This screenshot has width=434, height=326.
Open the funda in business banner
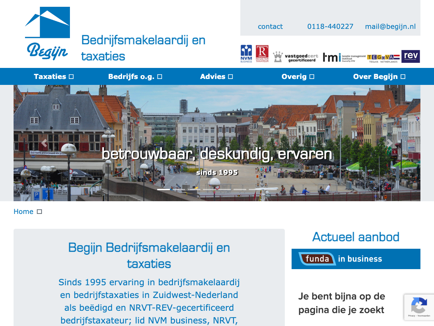356,259
